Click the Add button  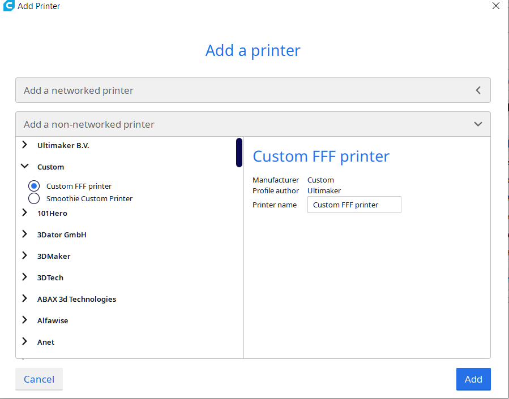click(473, 379)
